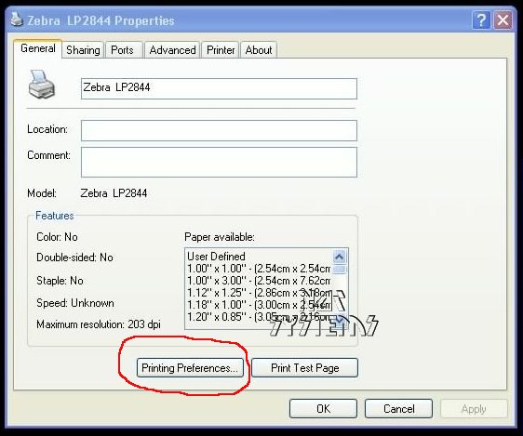Click the printer name field Zebra LP2844
Image resolution: width=523 pixels, height=436 pixels.
click(219, 88)
